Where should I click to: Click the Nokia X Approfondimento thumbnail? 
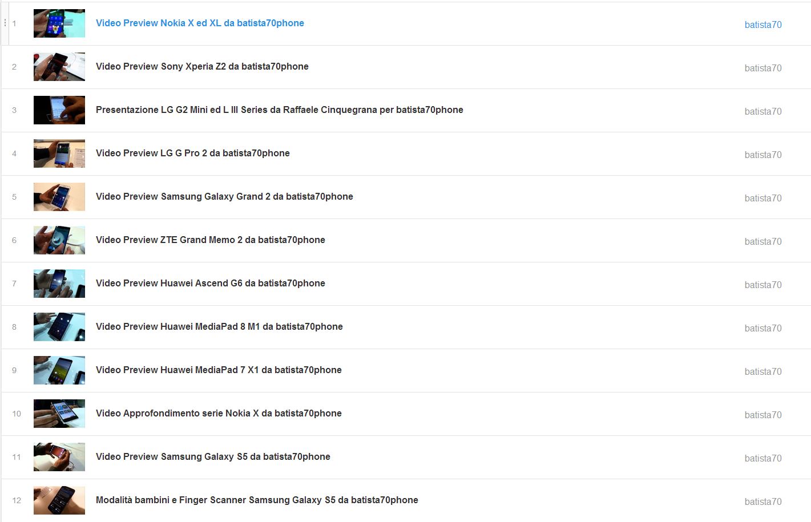coord(59,414)
